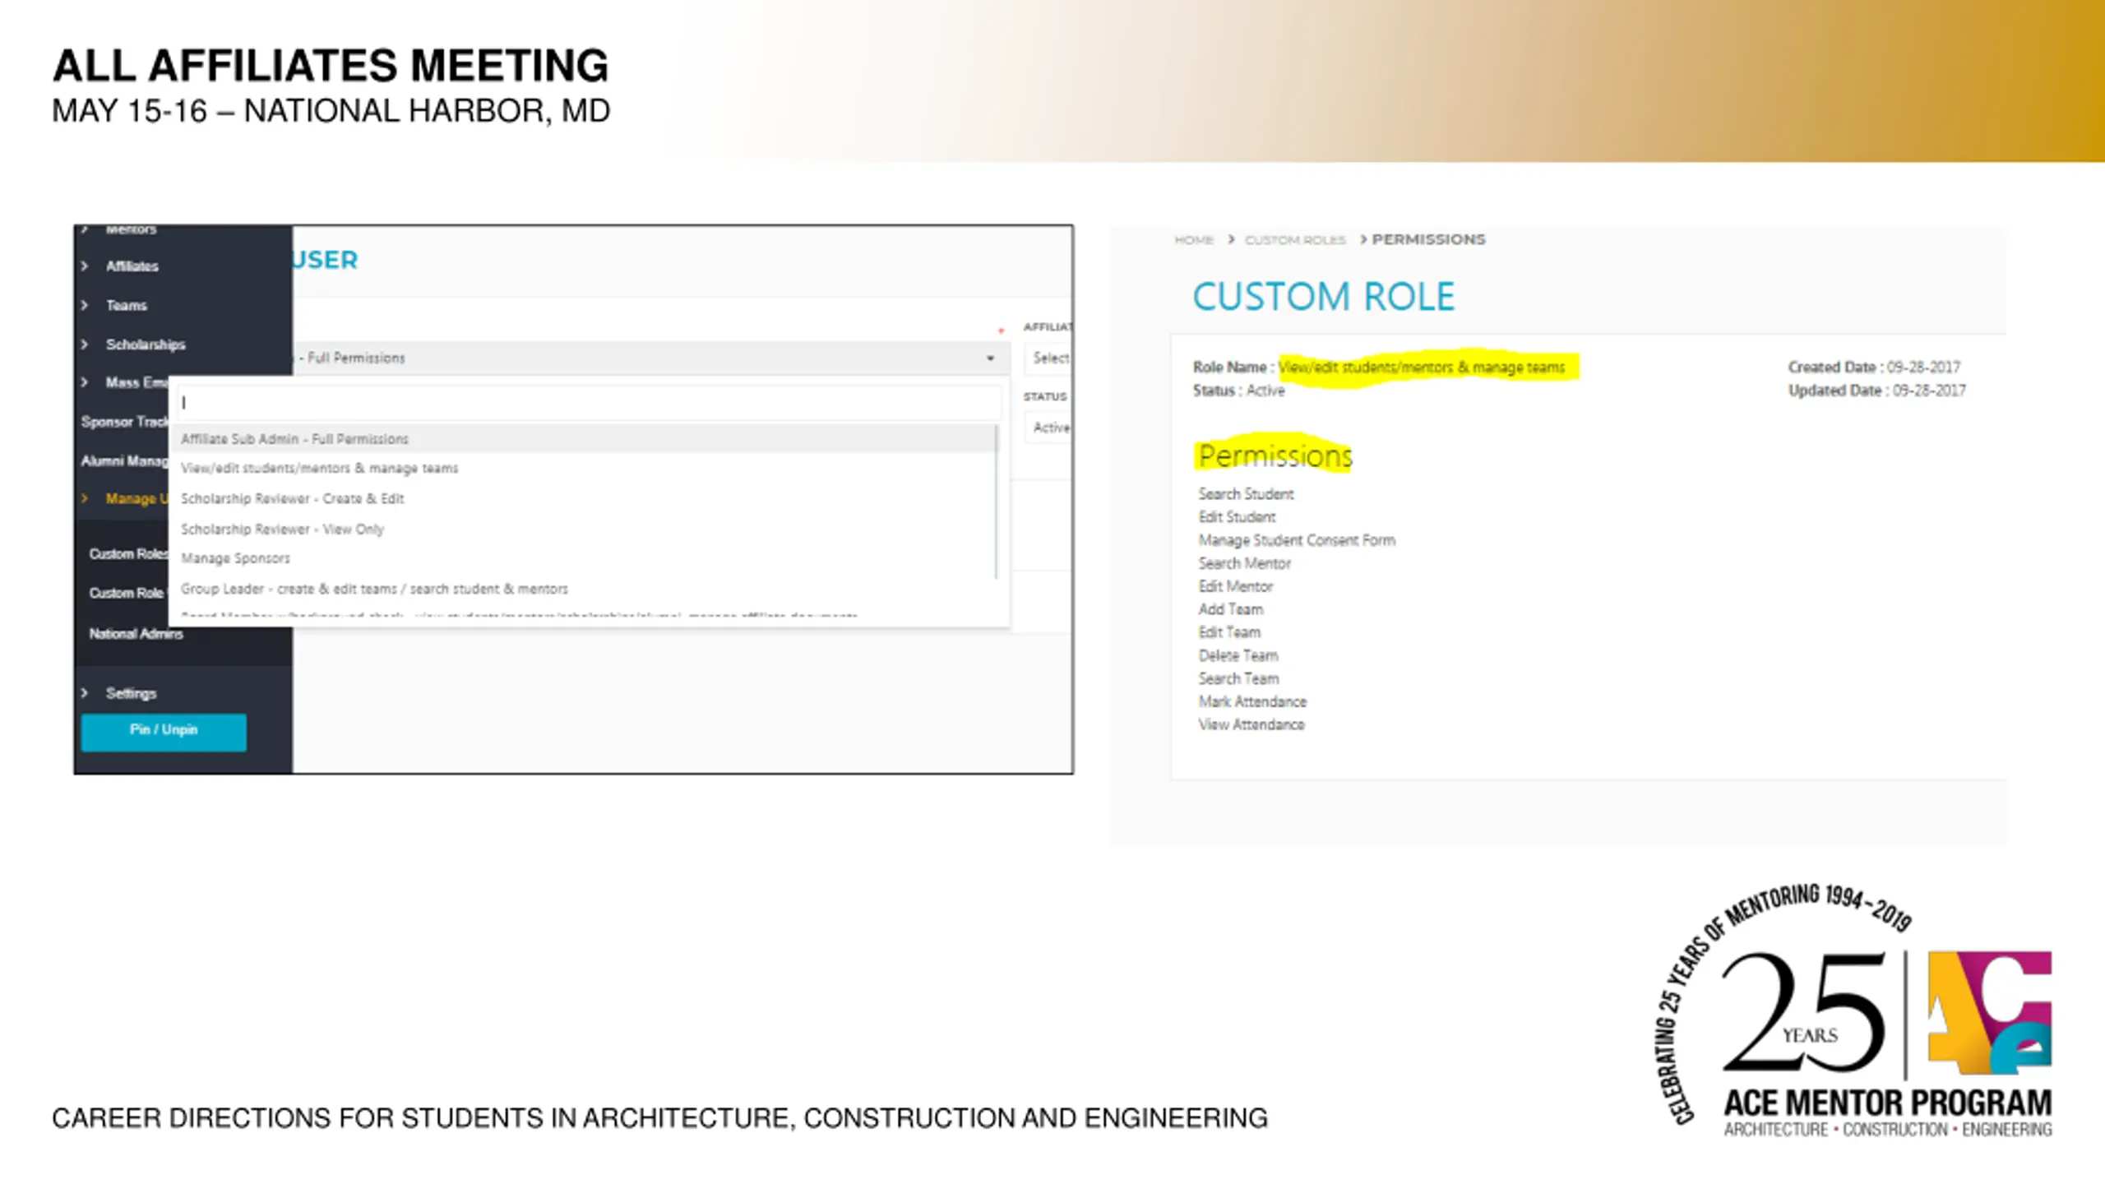Click the Mass Email chevron icon
Screen dimensions: 2105x1184
point(85,382)
